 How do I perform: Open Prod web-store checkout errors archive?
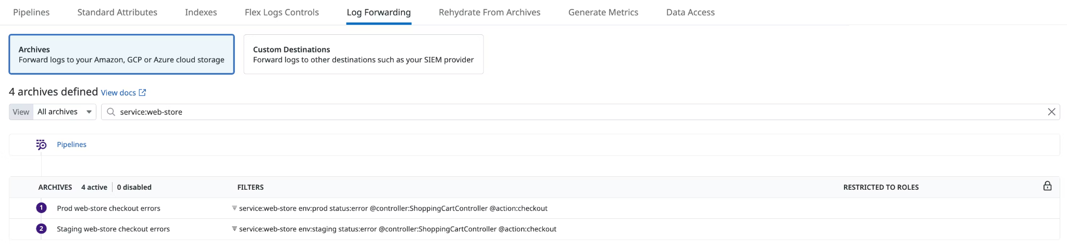tap(108, 208)
